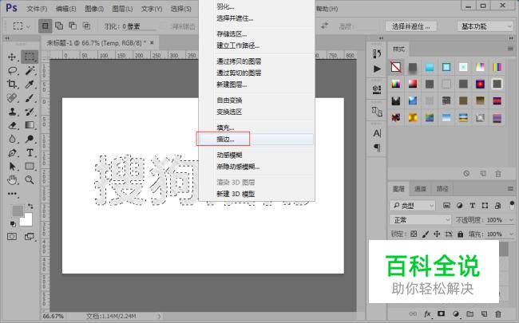Image resolution: width=519 pixels, height=323 pixels.
Task: Choose the Add to Selection mode
Action: 59,26
